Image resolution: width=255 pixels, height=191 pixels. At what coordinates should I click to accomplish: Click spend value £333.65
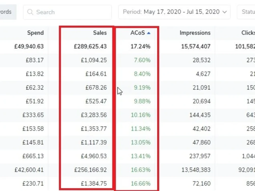(x=33, y=115)
